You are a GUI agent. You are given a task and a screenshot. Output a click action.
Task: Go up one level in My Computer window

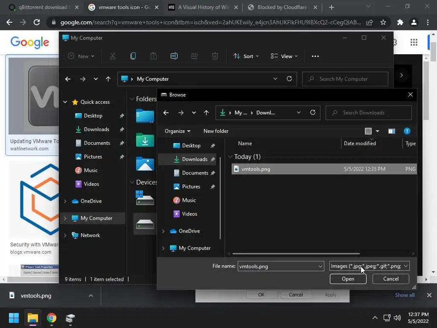tap(108, 79)
